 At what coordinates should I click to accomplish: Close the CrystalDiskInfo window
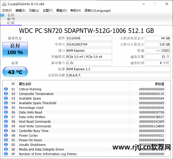(x=167, y=4)
